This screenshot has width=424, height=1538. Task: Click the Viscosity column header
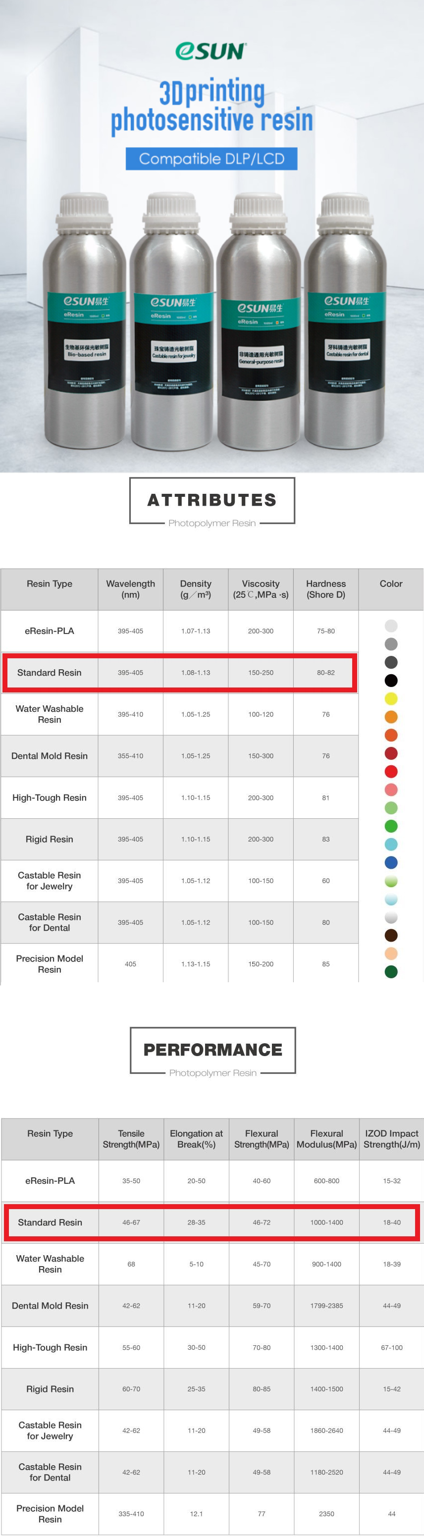coord(261,588)
